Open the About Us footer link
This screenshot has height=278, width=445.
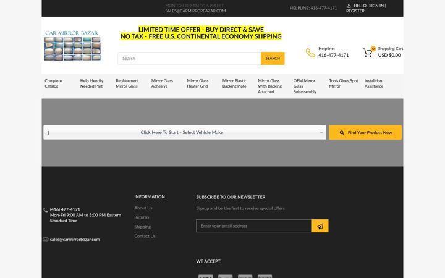[x=143, y=208]
